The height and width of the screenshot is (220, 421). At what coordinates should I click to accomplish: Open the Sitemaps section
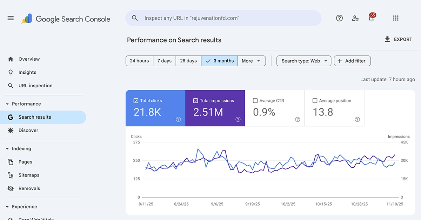point(30,175)
